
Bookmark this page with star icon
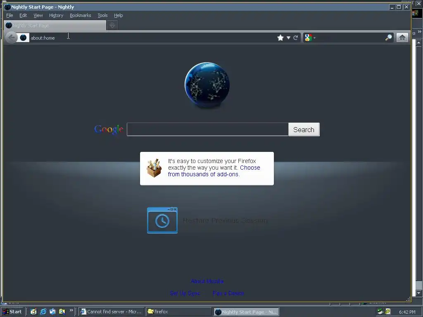click(x=280, y=38)
